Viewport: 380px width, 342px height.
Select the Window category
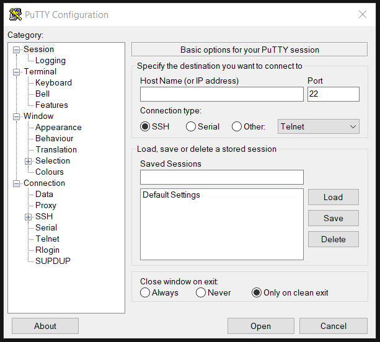click(38, 116)
